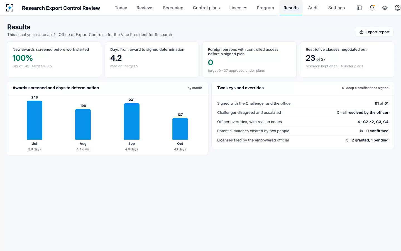
Task: Open notifications bell
Action: (x=372, y=8)
